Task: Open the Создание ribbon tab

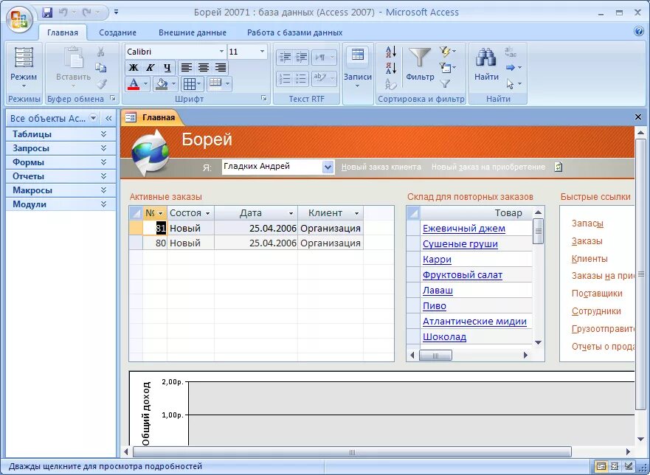Action: (118, 32)
